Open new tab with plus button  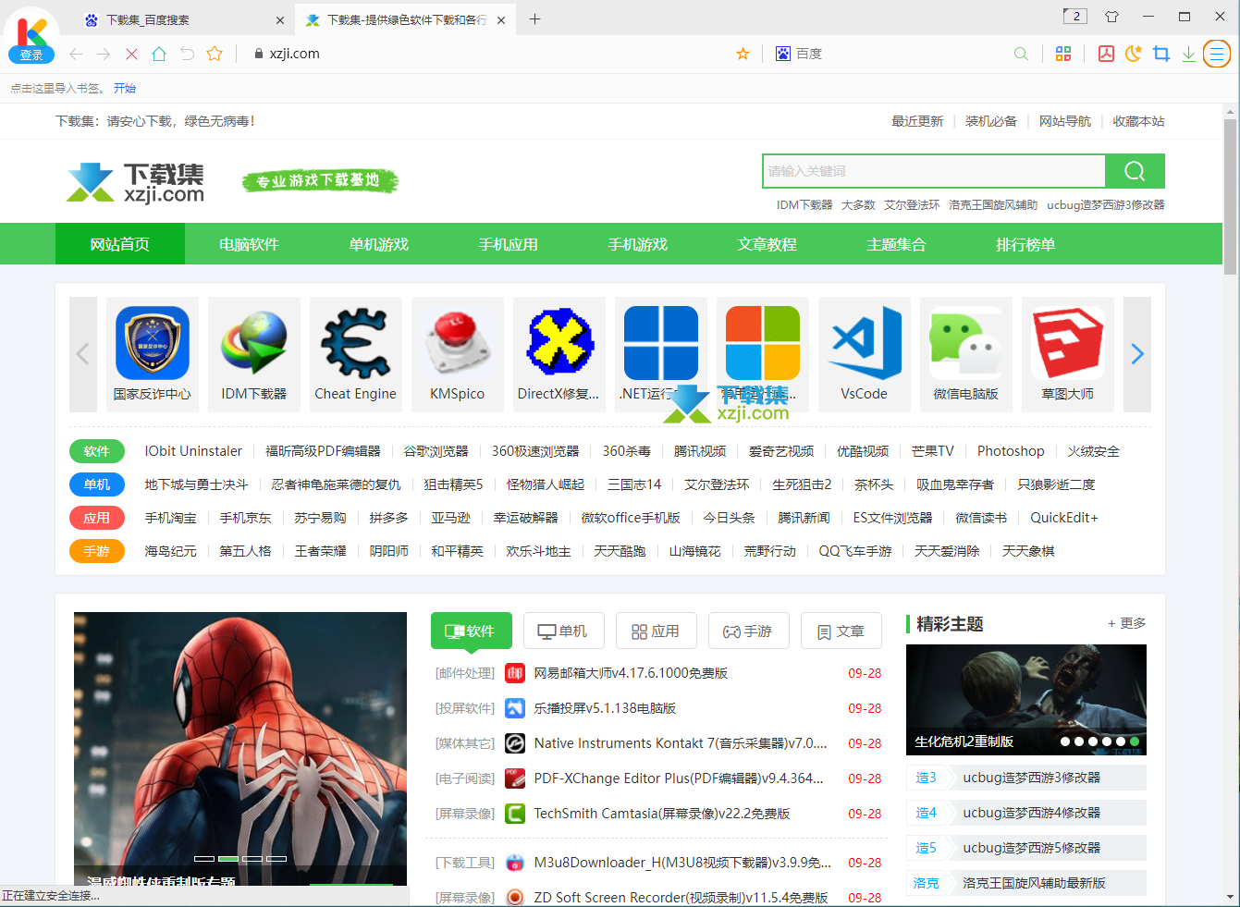(534, 18)
